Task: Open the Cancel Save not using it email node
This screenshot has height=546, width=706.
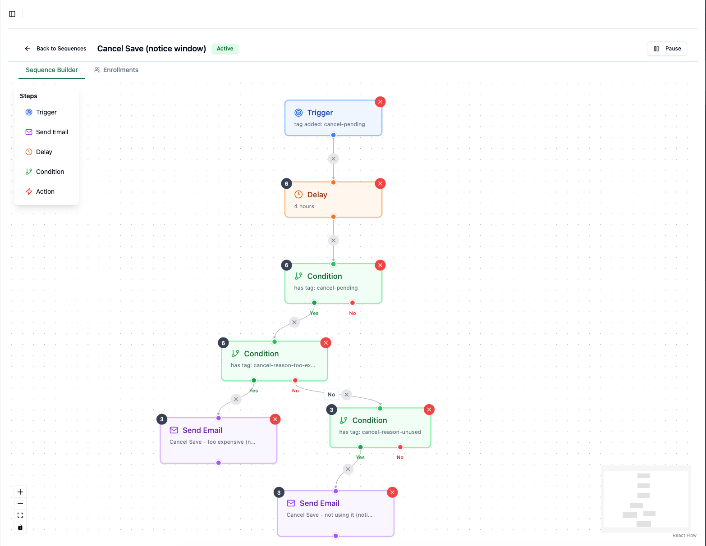Action: [x=336, y=514]
